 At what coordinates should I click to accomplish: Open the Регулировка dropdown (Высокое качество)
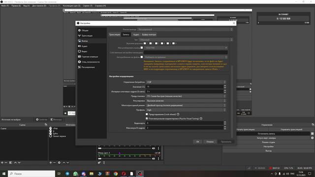pos(186,101)
